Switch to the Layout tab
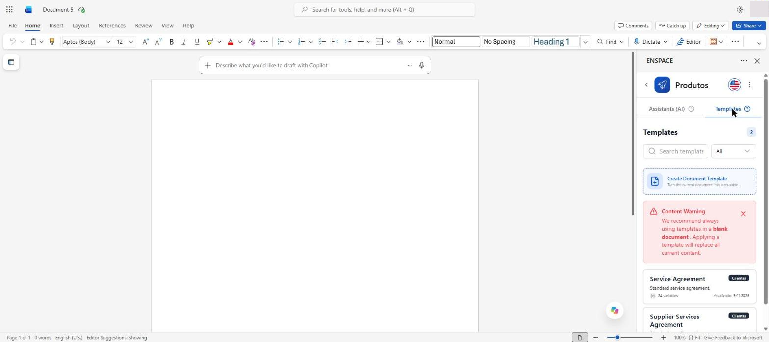Image resolution: width=769 pixels, height=342 pixels. click(x=80, y=25)
